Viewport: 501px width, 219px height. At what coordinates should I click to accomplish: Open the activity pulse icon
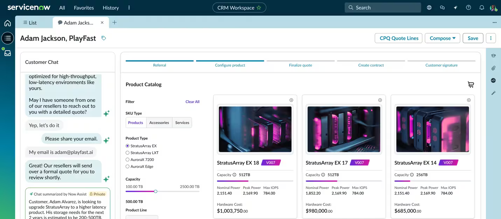pyautogui.click(x=494, y=80)
